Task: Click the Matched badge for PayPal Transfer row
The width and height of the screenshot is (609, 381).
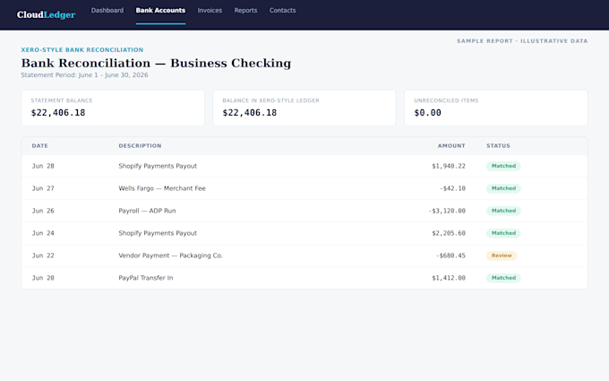Action: pyautogui.click(x=503, y=278)
